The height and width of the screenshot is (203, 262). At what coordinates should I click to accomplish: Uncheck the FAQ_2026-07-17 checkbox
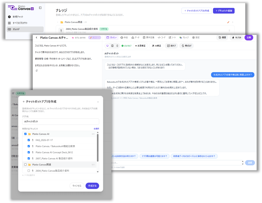pos(29,140)
